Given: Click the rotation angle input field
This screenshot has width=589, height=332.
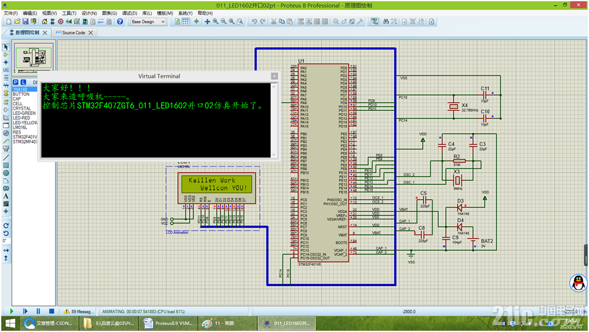Looking at the screenshot, I should pyautogui.click(x=6, y=241).
